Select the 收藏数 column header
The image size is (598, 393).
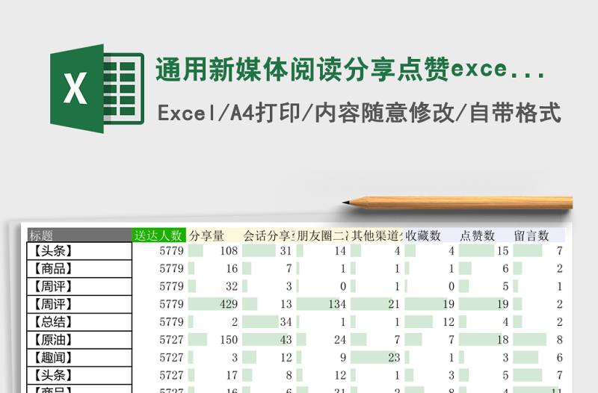[x=430, y=235]
